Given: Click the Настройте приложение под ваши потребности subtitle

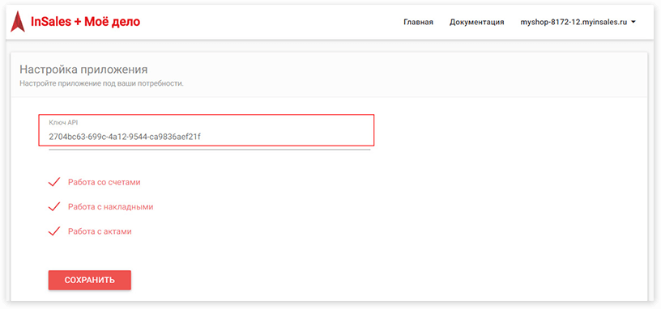Looking at the screenshot, I should (x=101, y=83).
